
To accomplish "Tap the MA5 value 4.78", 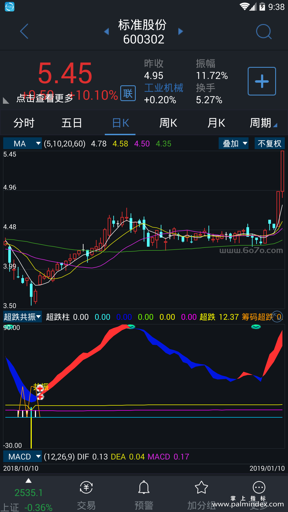I will click(x=99, y=144).
